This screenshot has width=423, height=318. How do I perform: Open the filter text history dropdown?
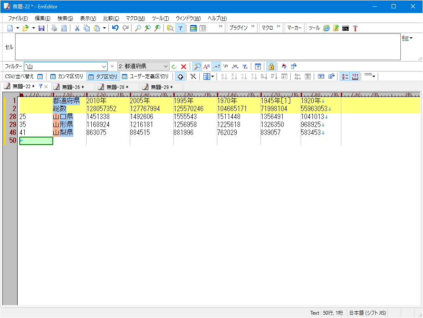coord(103,66)
